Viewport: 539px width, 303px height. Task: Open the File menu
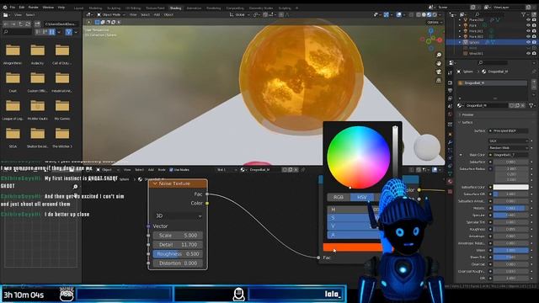[x=13, y=8]
